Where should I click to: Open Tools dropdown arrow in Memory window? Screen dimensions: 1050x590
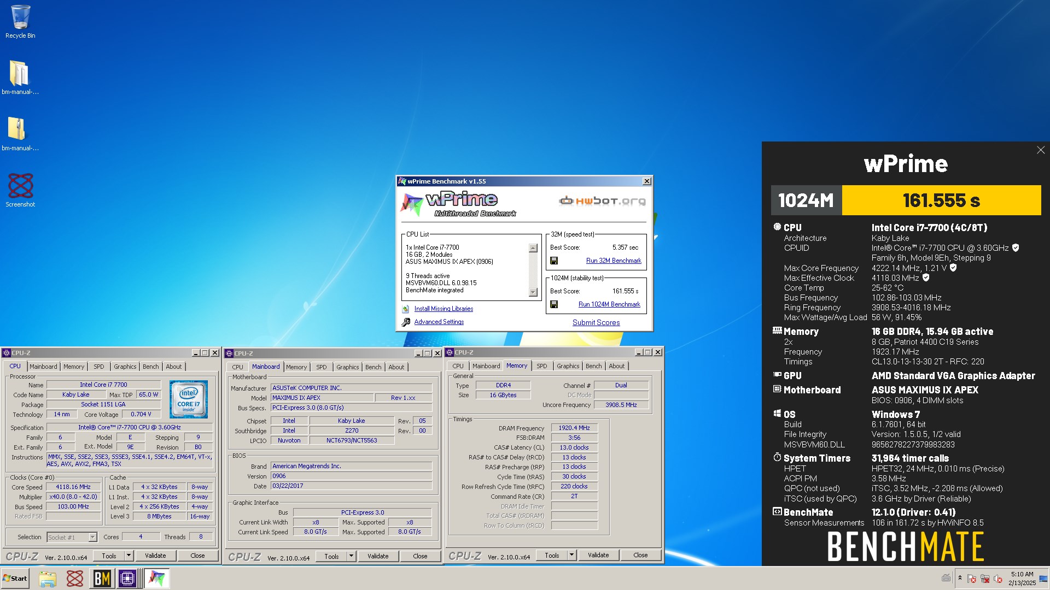tap(571, 555)
